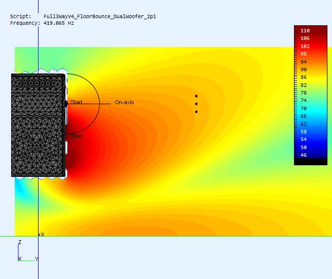The height and width of the screenshot is (279, 332).
Task: Click the 58 value on color scale
Action: pyautogui.click(x=304, y=132)
